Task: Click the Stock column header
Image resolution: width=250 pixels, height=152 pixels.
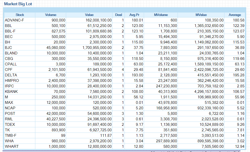Action: tap(20, 15)
